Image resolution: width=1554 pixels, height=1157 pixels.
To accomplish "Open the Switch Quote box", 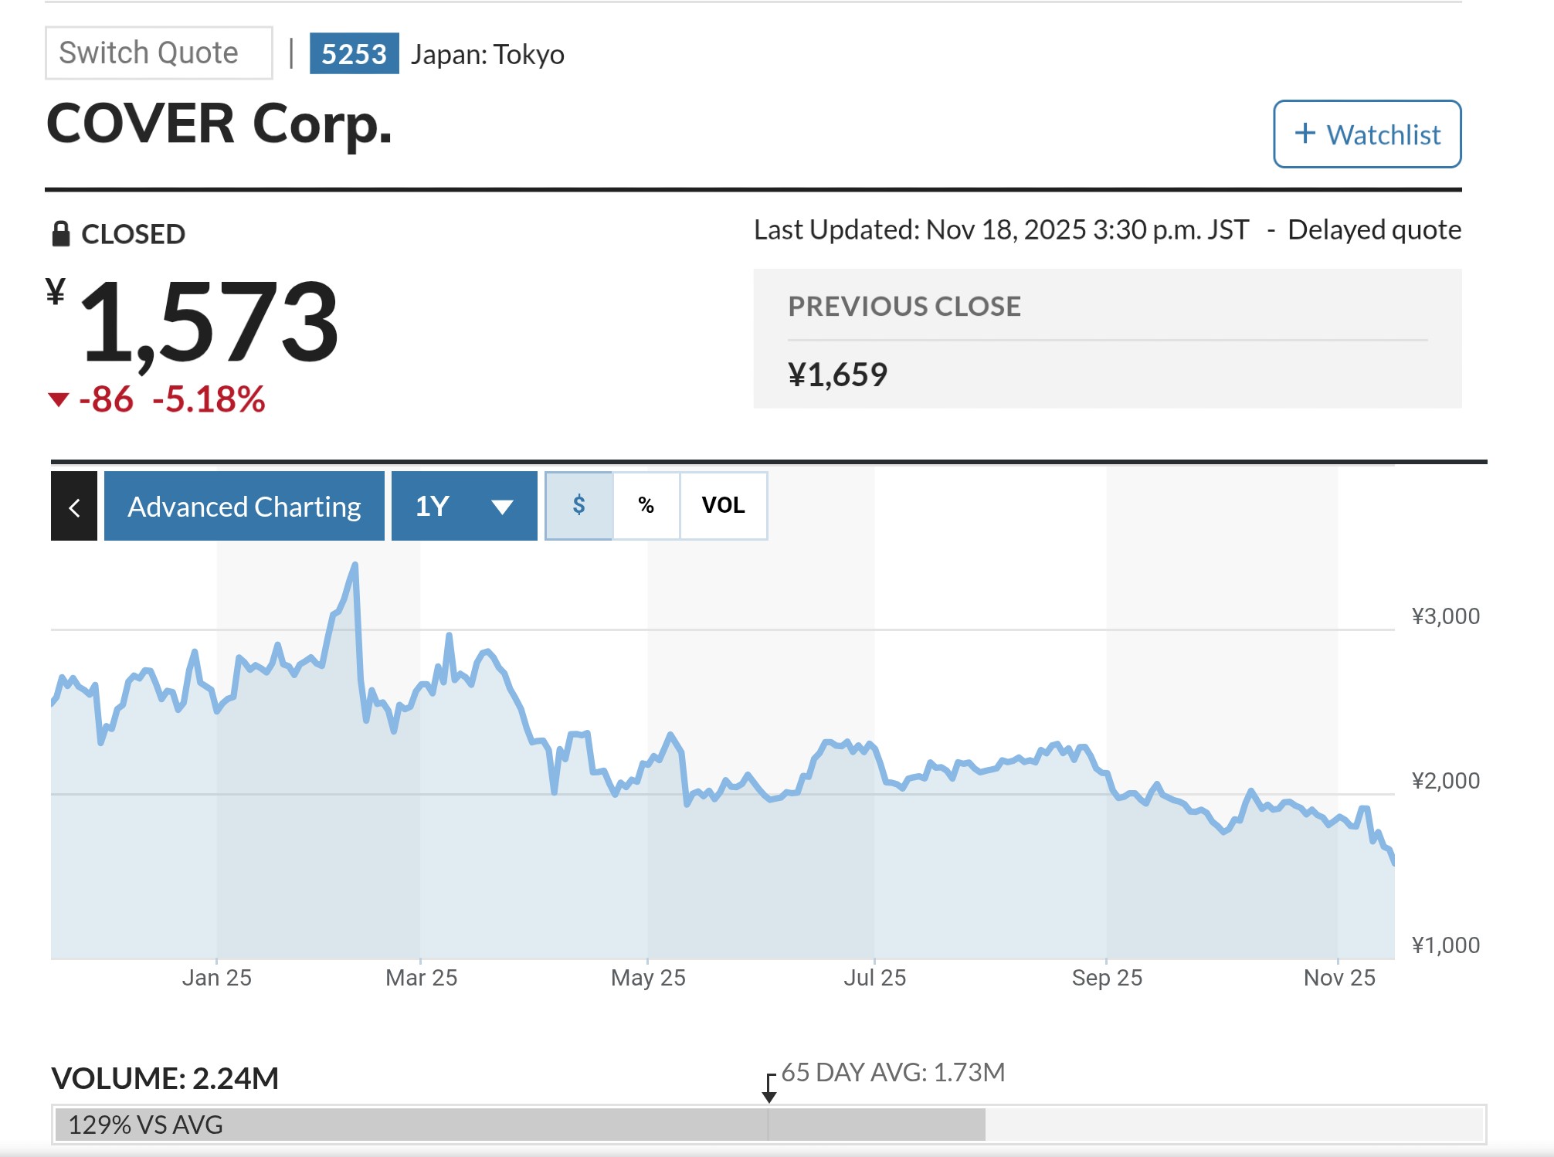I will pos(158,53).
